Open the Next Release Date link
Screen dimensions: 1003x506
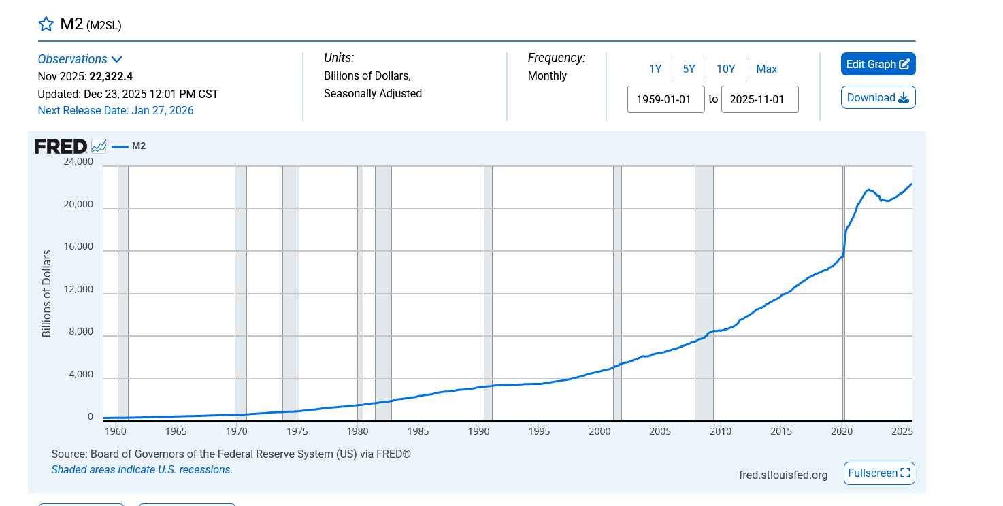click(116, 110)
